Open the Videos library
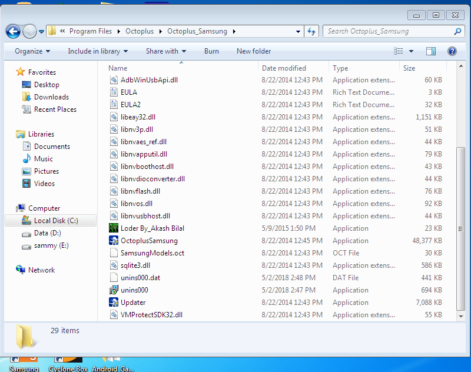Image resolution: width=471 pixels, height=372 pixels. 44,184
